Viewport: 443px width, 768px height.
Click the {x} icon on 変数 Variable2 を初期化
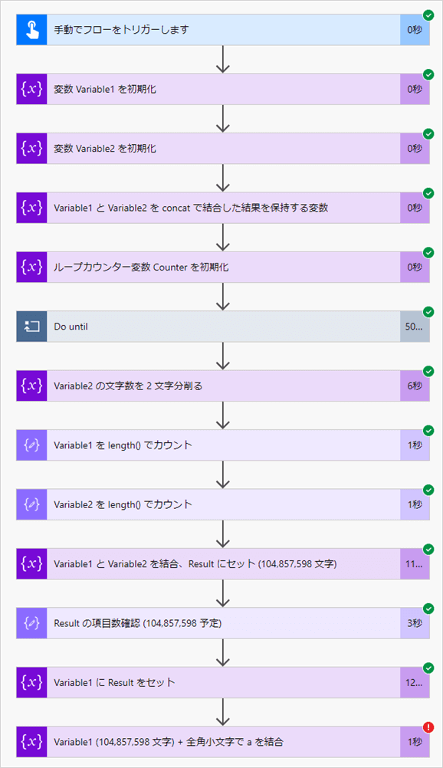30,147
